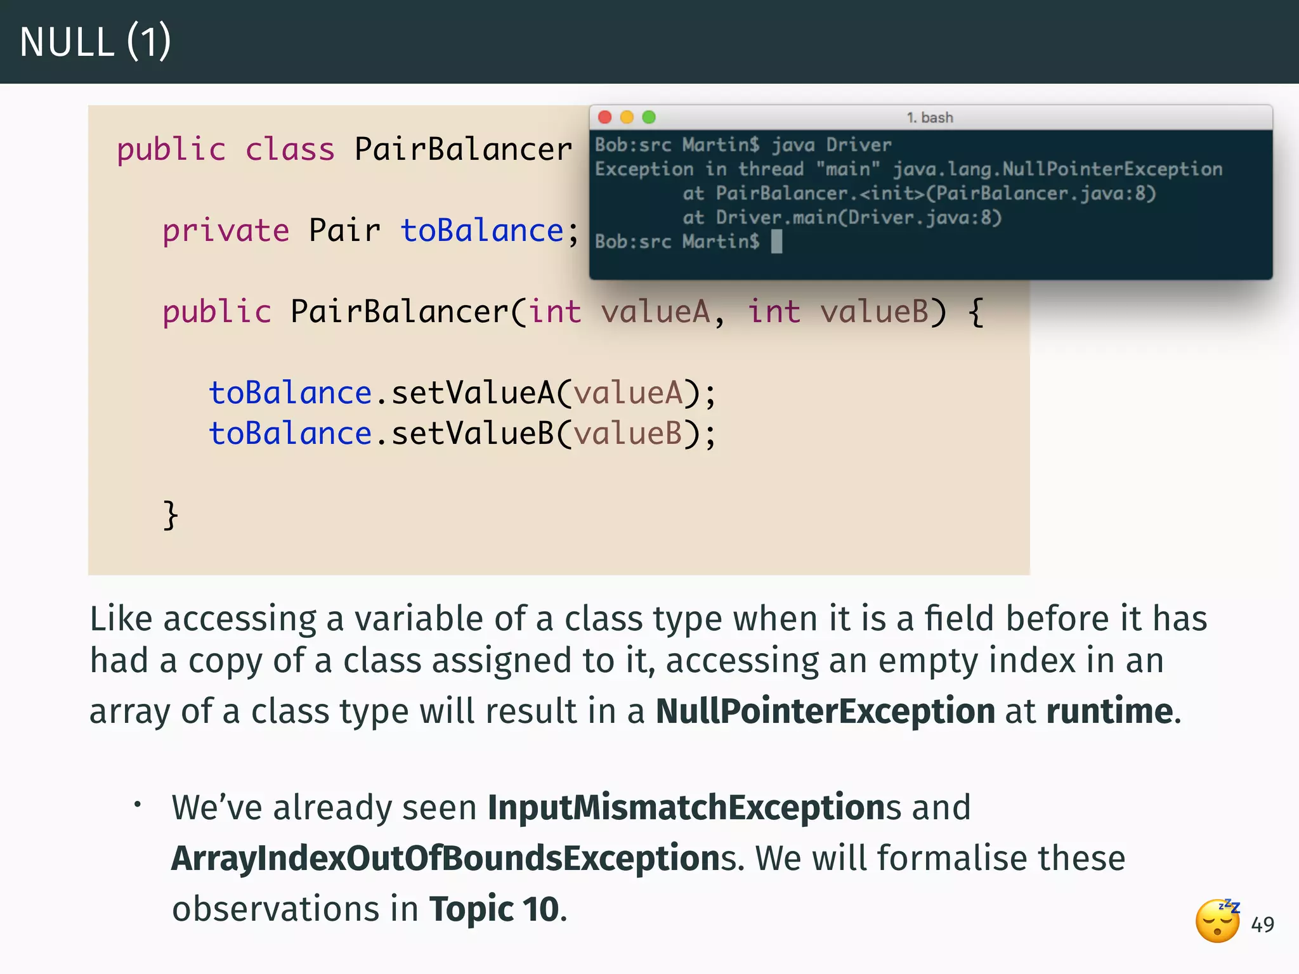The image size is (1299, 974).
Task: Click the bold word 'runtime' in the paragraph
Action: point(1109,711)
